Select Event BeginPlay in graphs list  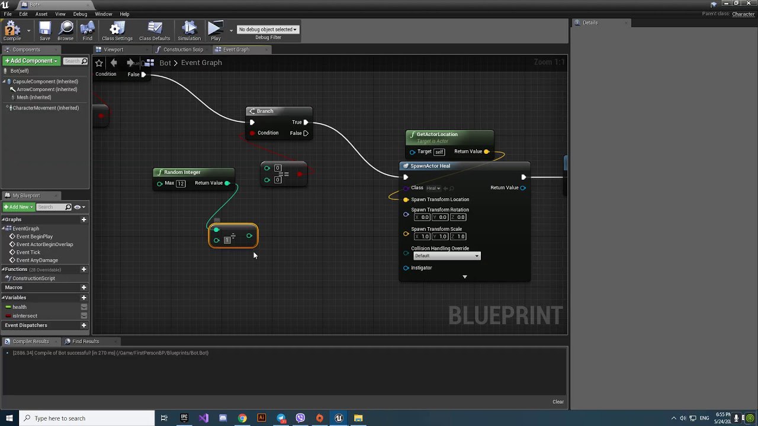click(x=34, y=237)
